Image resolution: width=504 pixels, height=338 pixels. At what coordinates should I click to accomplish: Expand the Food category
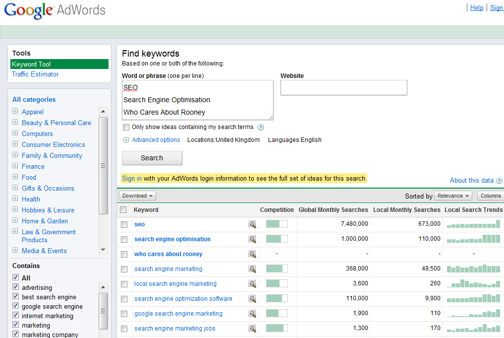click(x=15, y=177)
